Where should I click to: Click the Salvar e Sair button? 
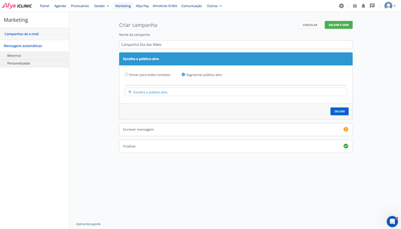(339, 25)
